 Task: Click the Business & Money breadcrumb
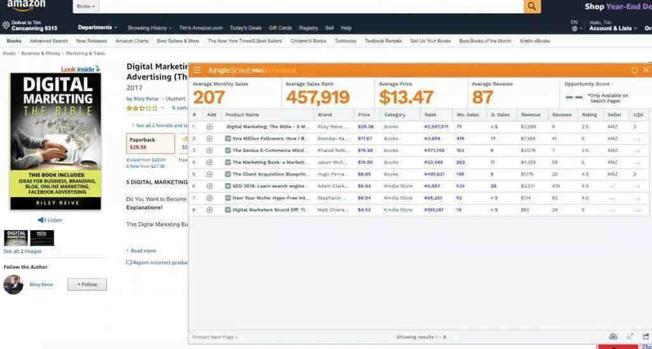(41, 53)
